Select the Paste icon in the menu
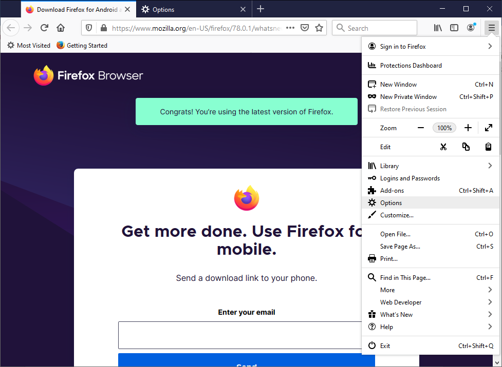The image size is (502, 367). [488, 147]
